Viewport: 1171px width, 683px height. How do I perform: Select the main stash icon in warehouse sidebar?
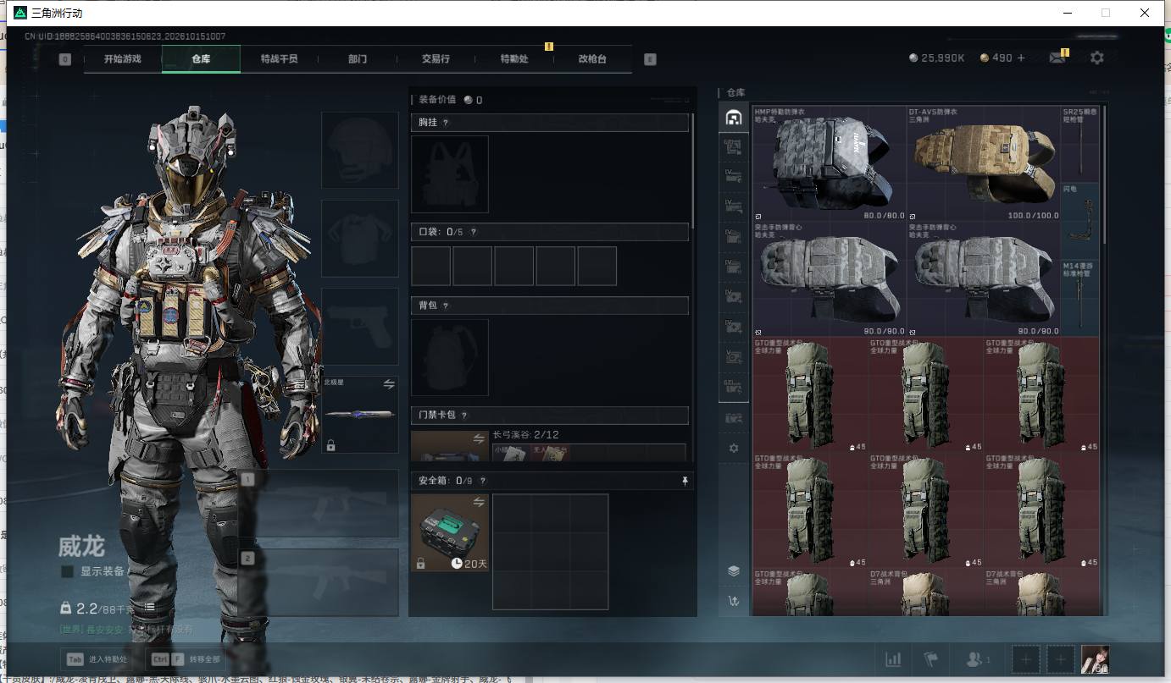[x=734, y=118]
